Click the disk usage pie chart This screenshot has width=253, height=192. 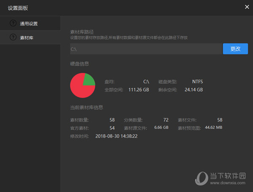pos(83,85)
